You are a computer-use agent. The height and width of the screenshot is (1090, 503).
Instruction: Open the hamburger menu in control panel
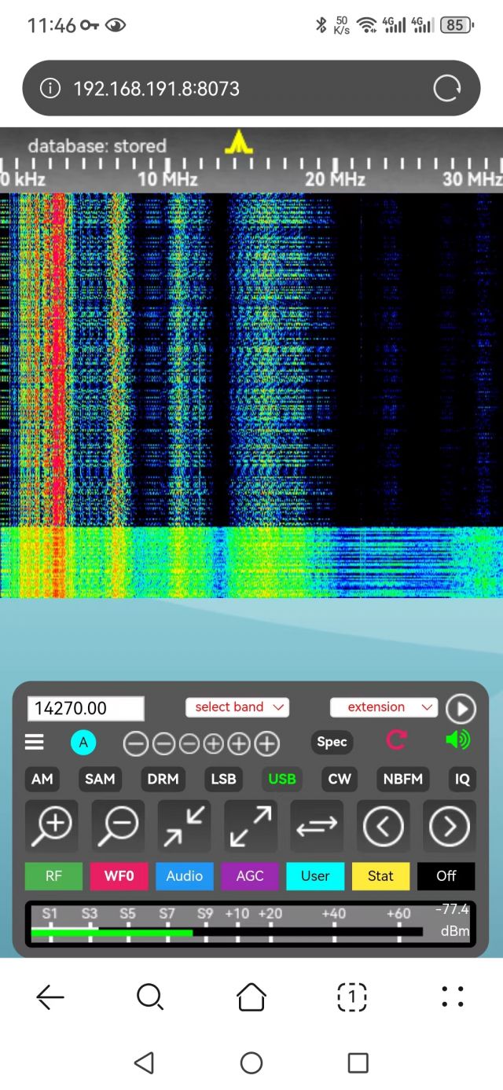tap(34, 742)
